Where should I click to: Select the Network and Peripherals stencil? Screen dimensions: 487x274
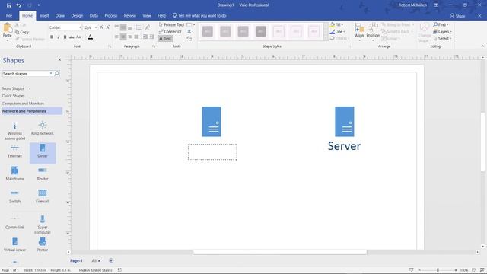tap(32, 111)
